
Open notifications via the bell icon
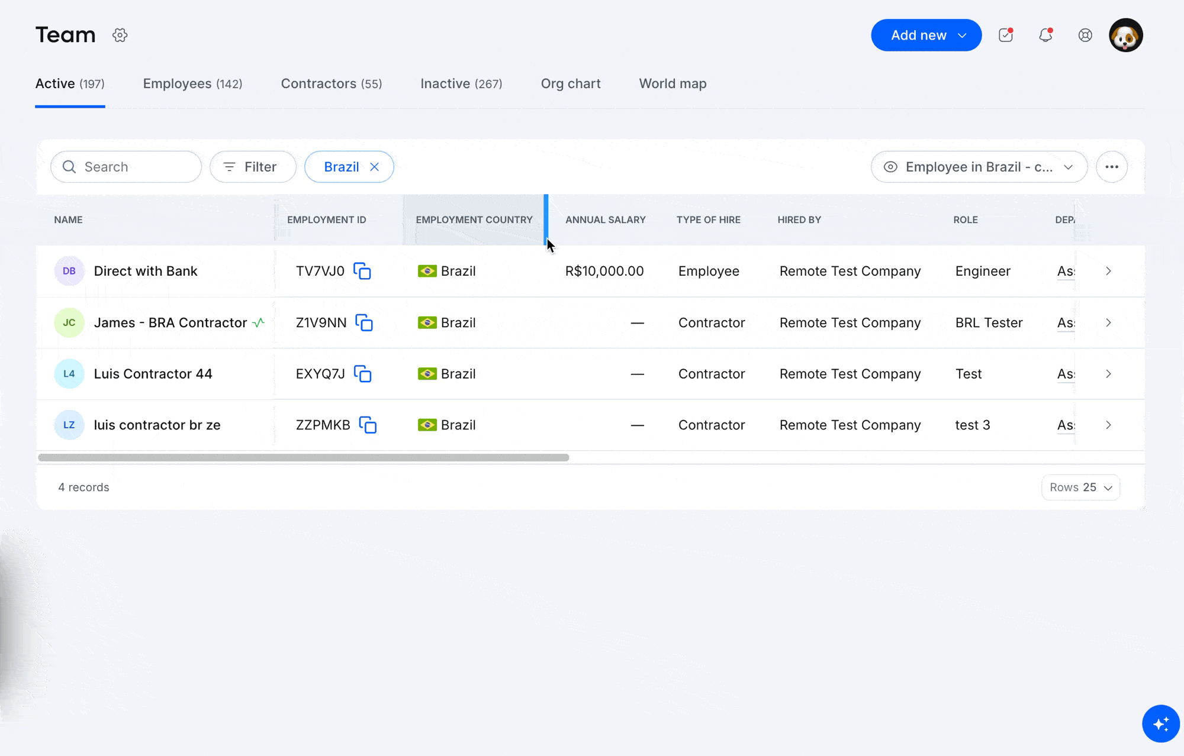pos(1045,35)
